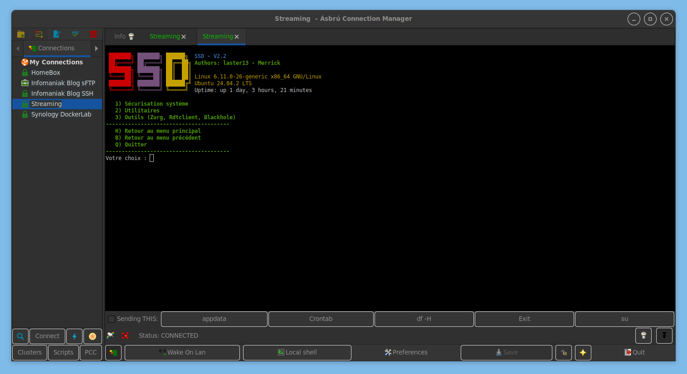Click the Crontab macro button
Viewport: 687px width, 374px height.
pos(321,319)
